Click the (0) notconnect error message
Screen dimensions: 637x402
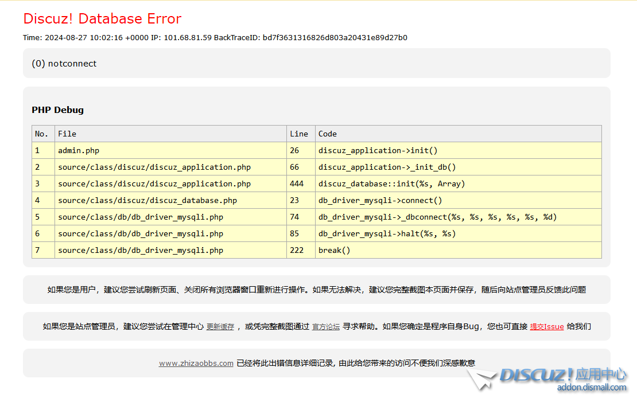pyautogui.click(x=64, y=64)
